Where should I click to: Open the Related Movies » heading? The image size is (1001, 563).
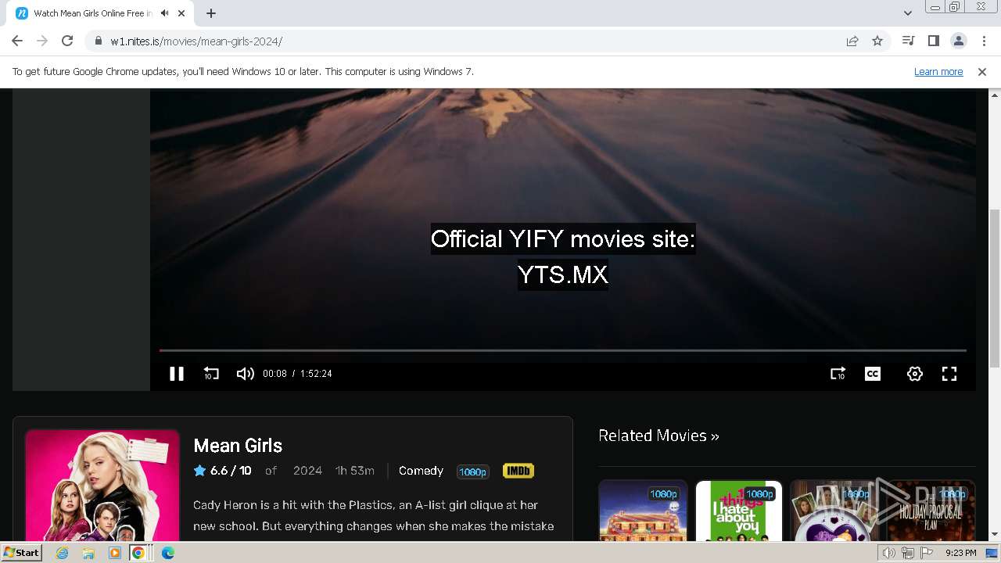(x=658, y=436)
